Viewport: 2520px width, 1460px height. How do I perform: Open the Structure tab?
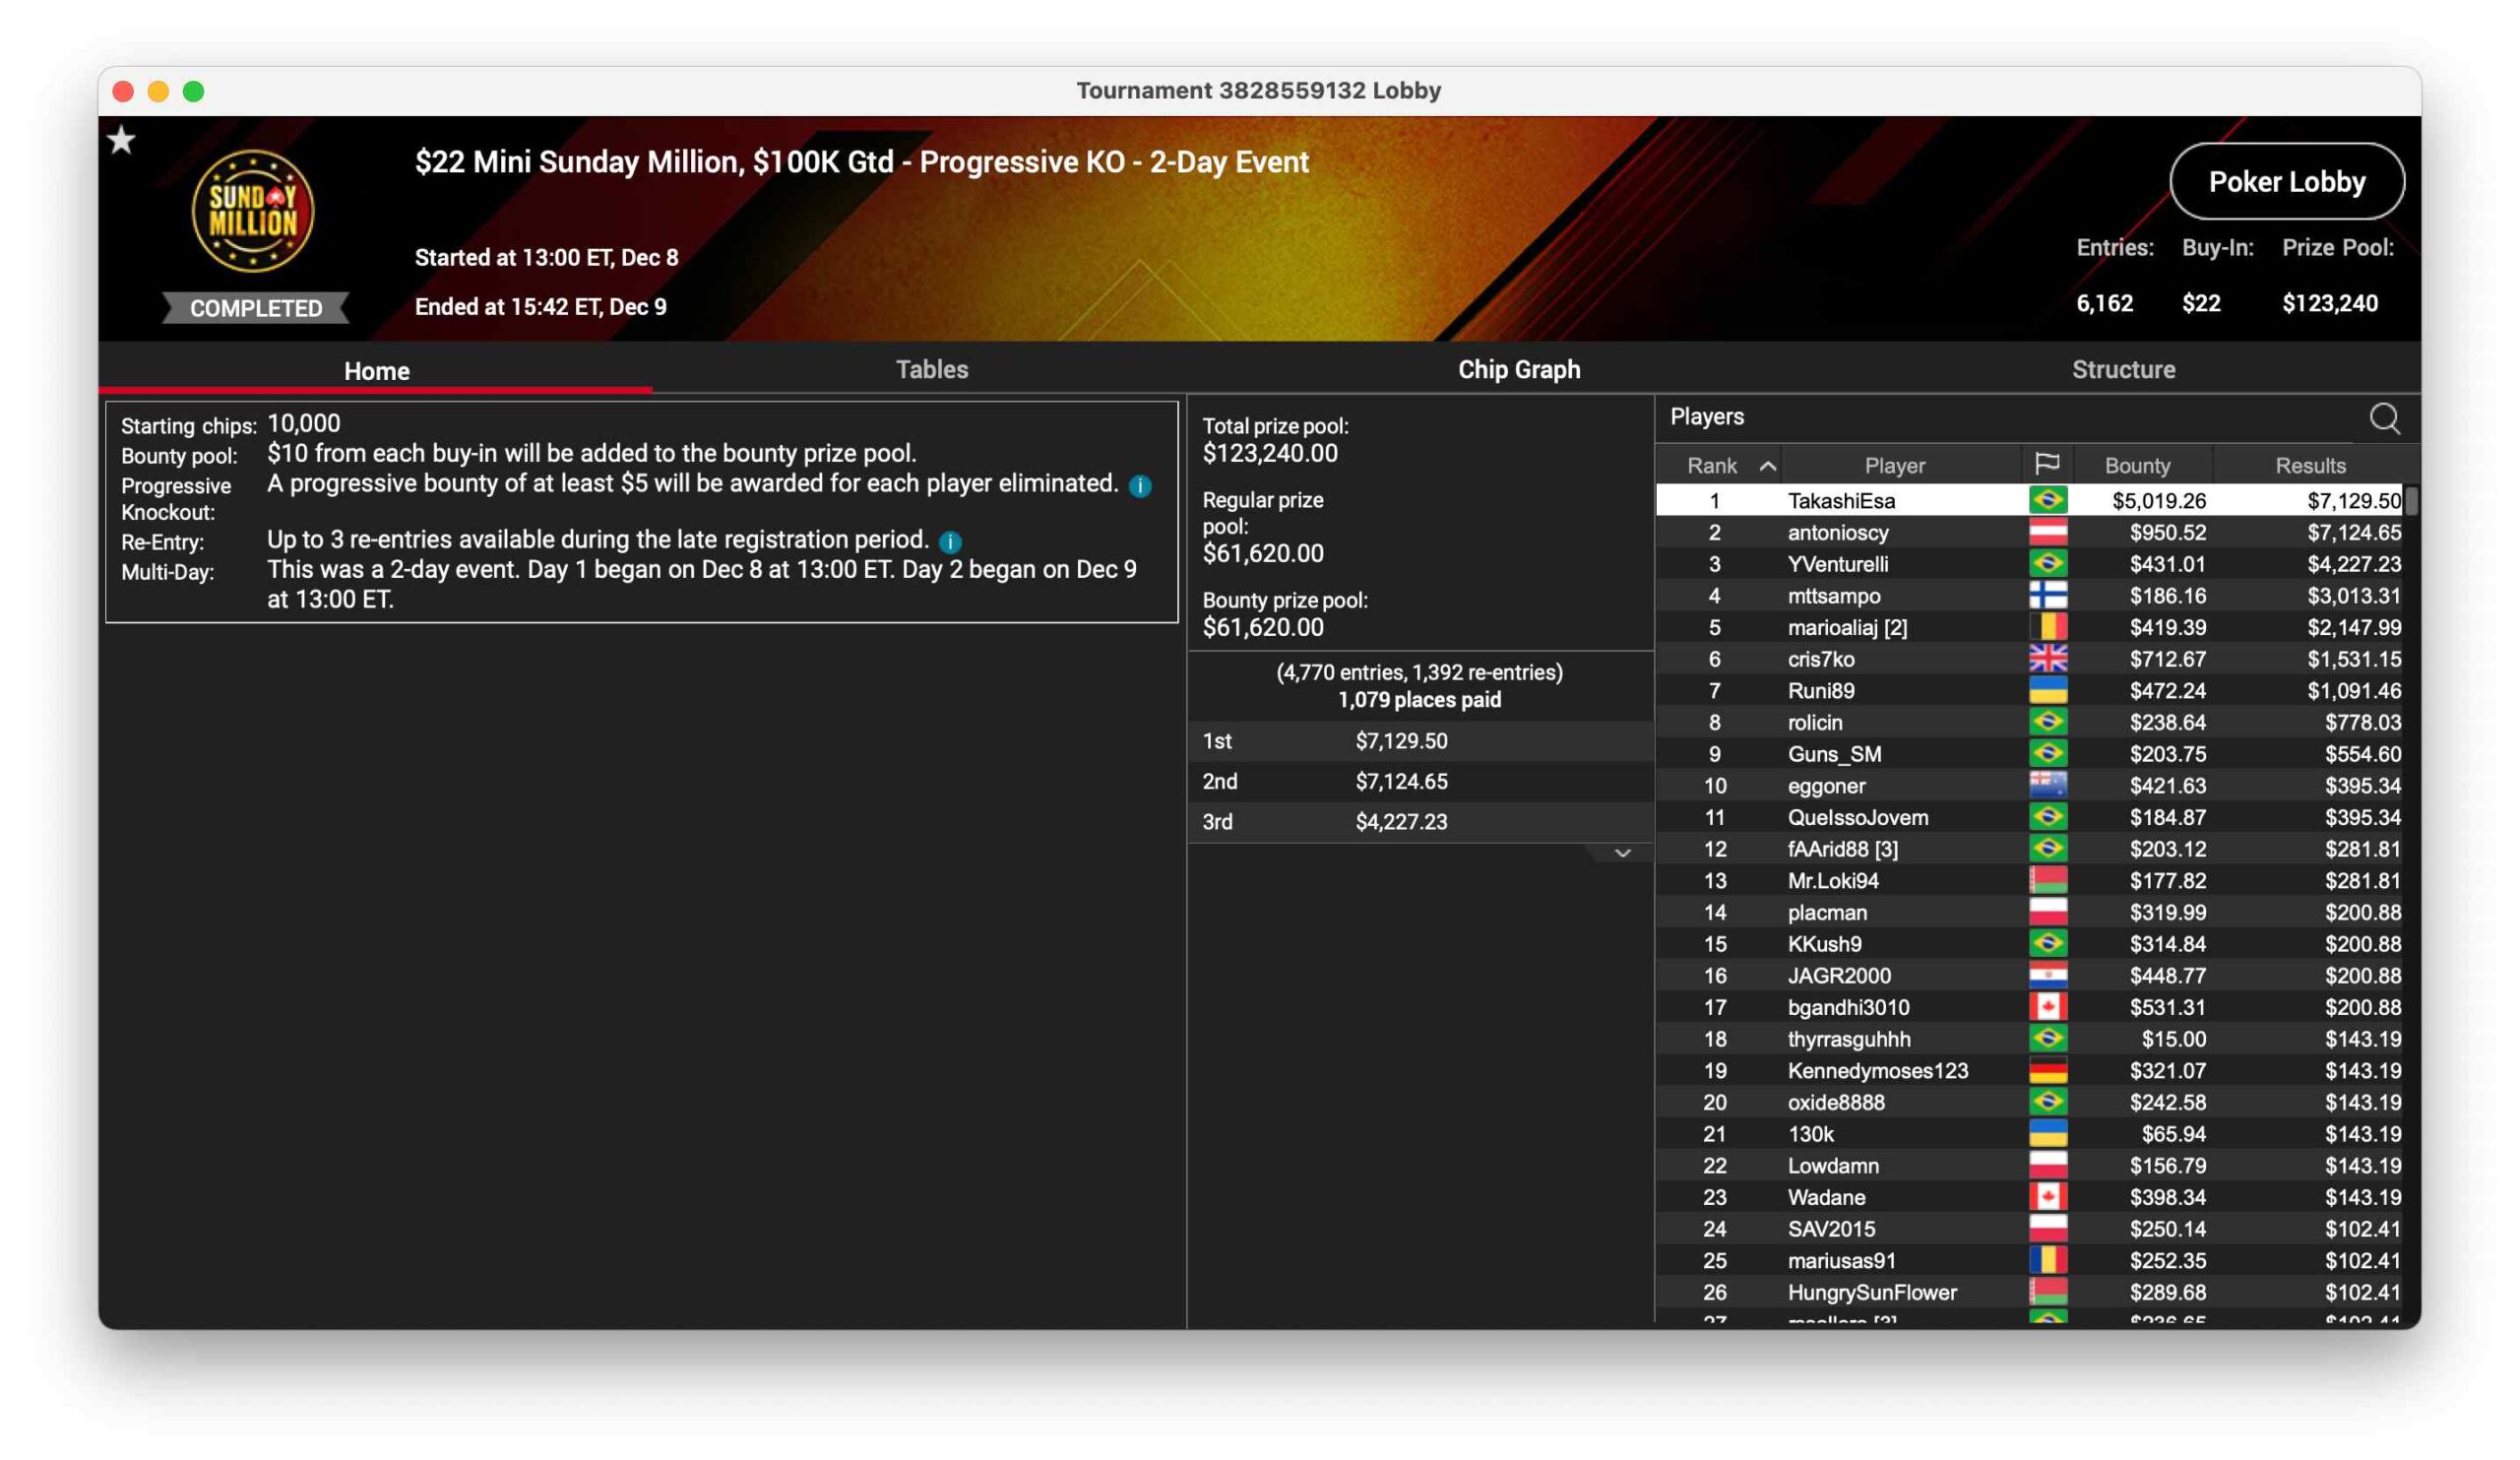2123,370
